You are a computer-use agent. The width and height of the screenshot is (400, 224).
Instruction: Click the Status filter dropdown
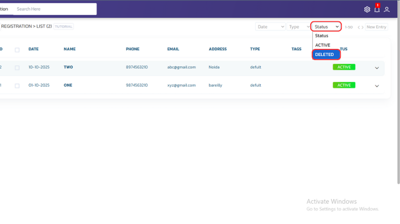pyautogui.click(x=326, y=26)
